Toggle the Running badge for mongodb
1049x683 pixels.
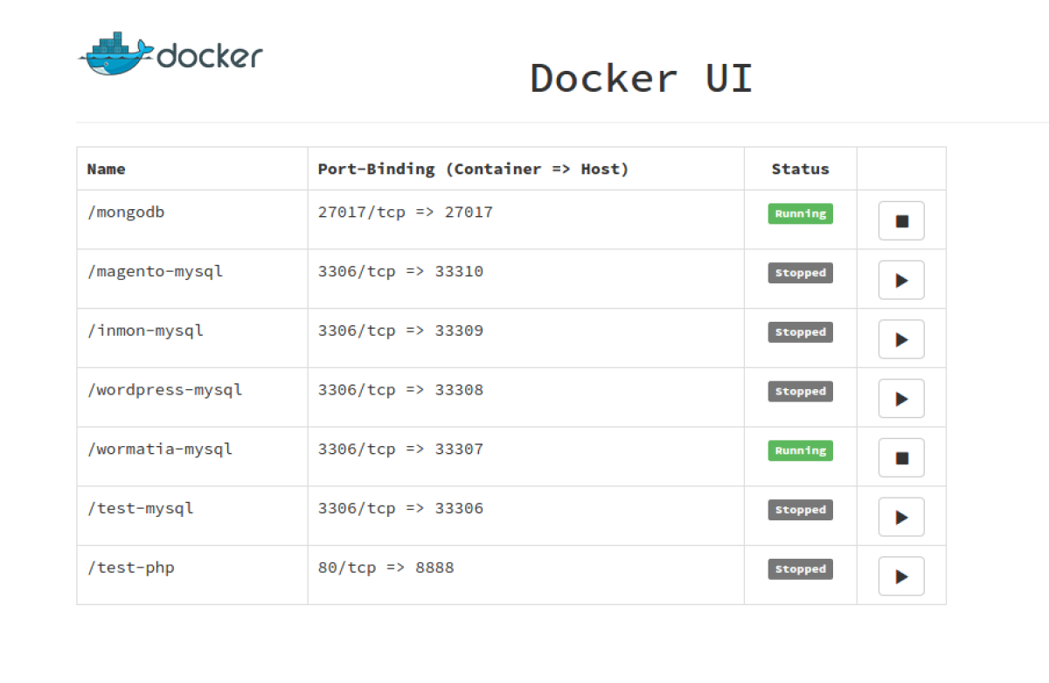pyautogui.click(x=800, y=213)
